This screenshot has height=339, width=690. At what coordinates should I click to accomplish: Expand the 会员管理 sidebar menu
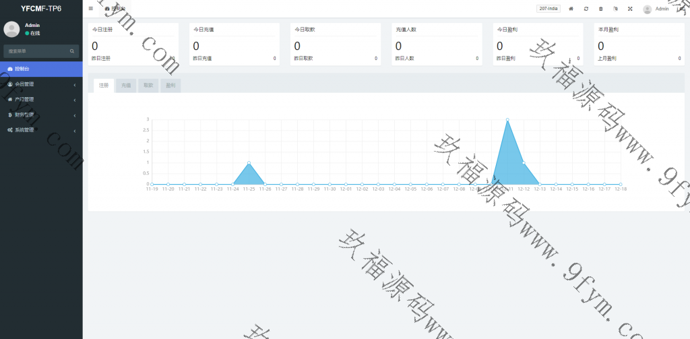point(40,84)
